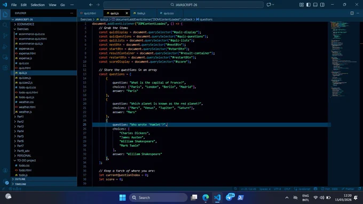Image resolution: width=363 pixels, height=204 pixels.
Task: Open the Run and Debug view
Action: (x=5, y=46)
